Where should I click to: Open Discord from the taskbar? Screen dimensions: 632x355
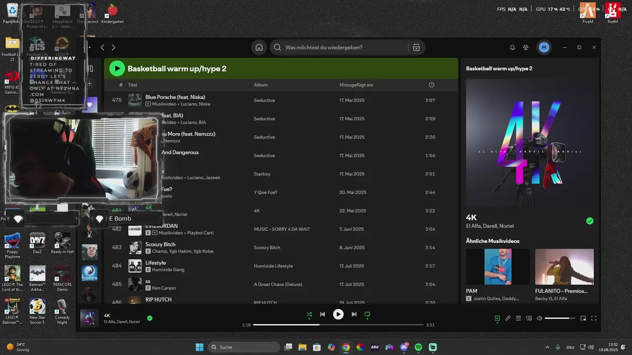(404, 347)
